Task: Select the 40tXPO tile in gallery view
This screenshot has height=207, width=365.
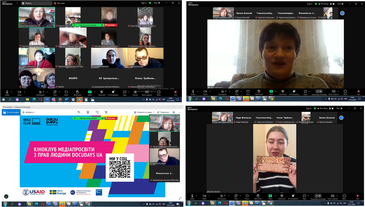Action: (x=73, y=78)
